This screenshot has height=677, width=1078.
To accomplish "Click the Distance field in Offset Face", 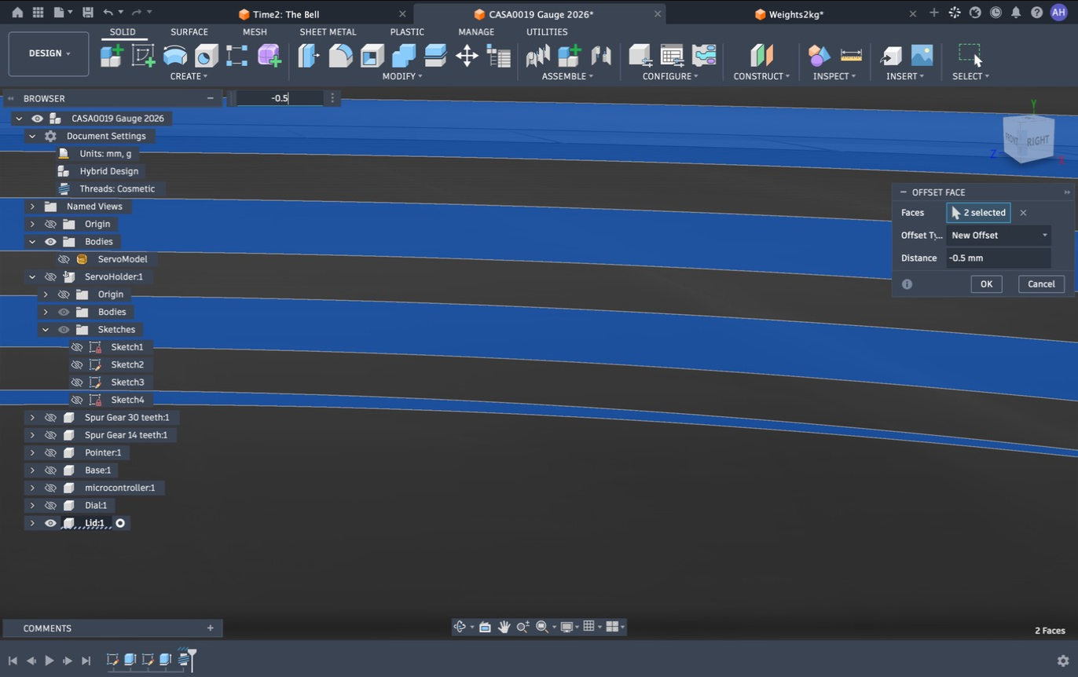I will [x=999, y=258].
